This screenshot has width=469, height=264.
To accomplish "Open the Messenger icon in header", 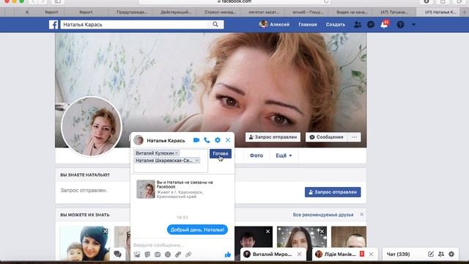I will tap(371, 24).
